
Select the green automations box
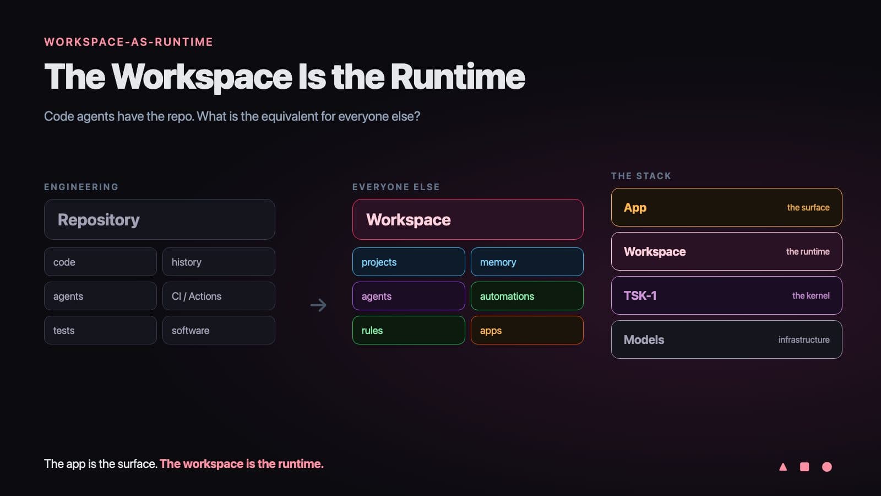coord(527,296)
